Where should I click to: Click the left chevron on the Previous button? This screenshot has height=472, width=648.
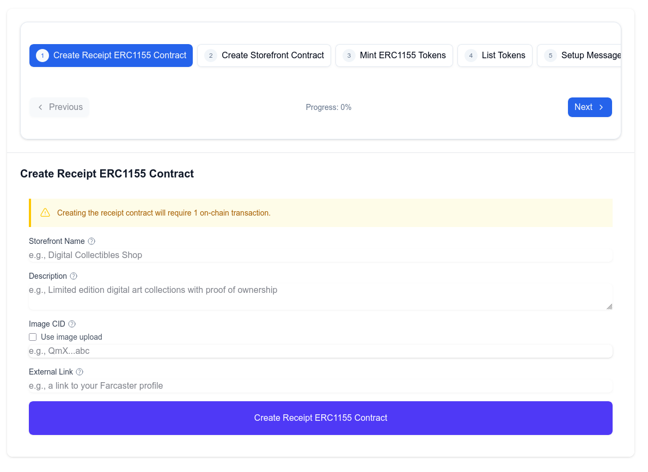click(40, 107)
